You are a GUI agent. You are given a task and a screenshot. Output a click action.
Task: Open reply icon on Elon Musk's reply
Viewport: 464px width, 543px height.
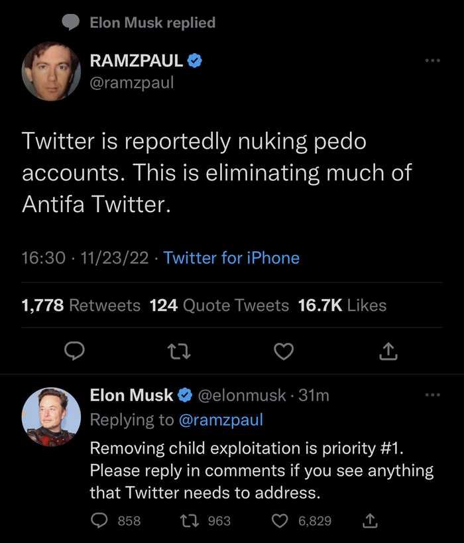99,521
